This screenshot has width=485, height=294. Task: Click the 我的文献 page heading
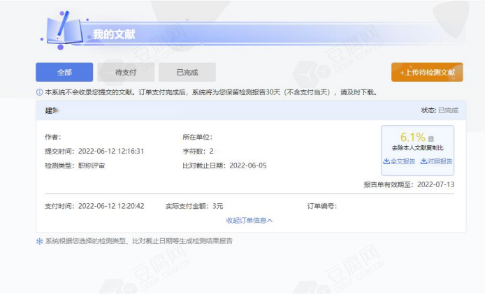[x=114, y=34]
